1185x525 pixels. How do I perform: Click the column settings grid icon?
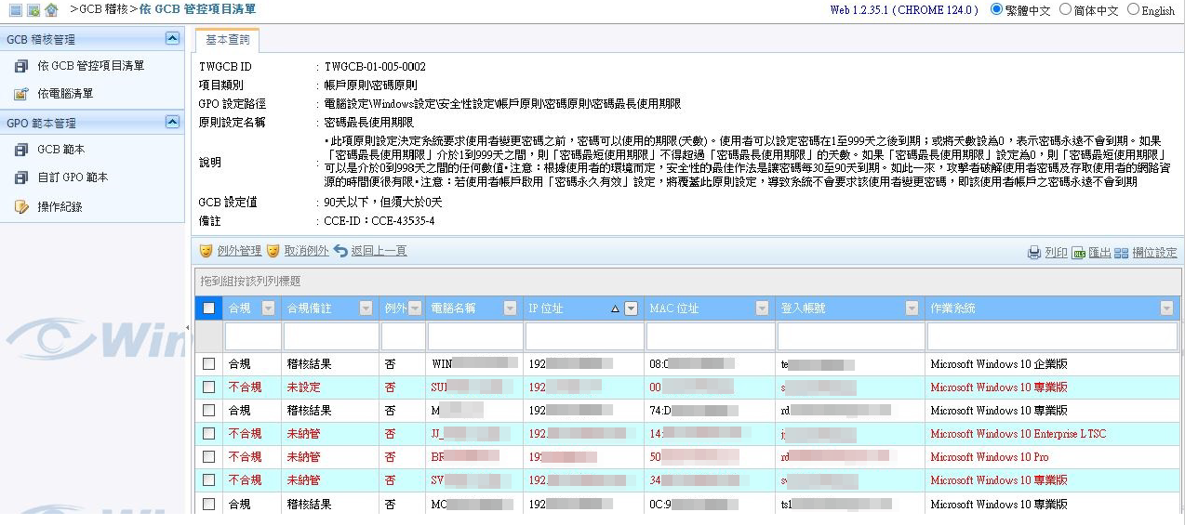point(1121,253)
